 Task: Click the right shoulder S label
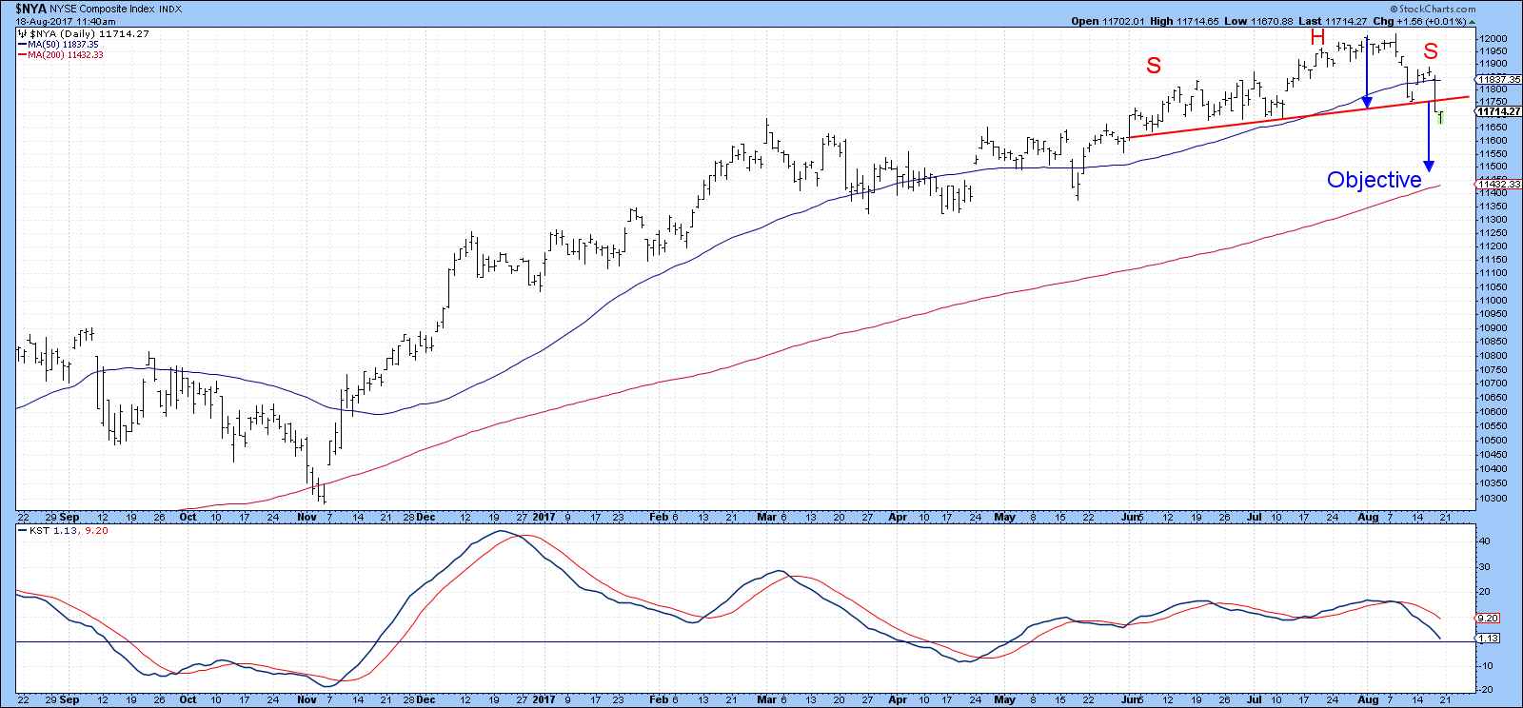[x=1431, y=51]
